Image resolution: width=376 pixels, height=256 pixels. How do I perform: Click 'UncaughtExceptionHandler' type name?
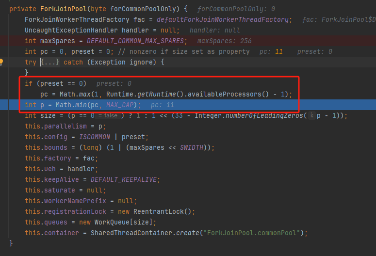pos(71,31)
